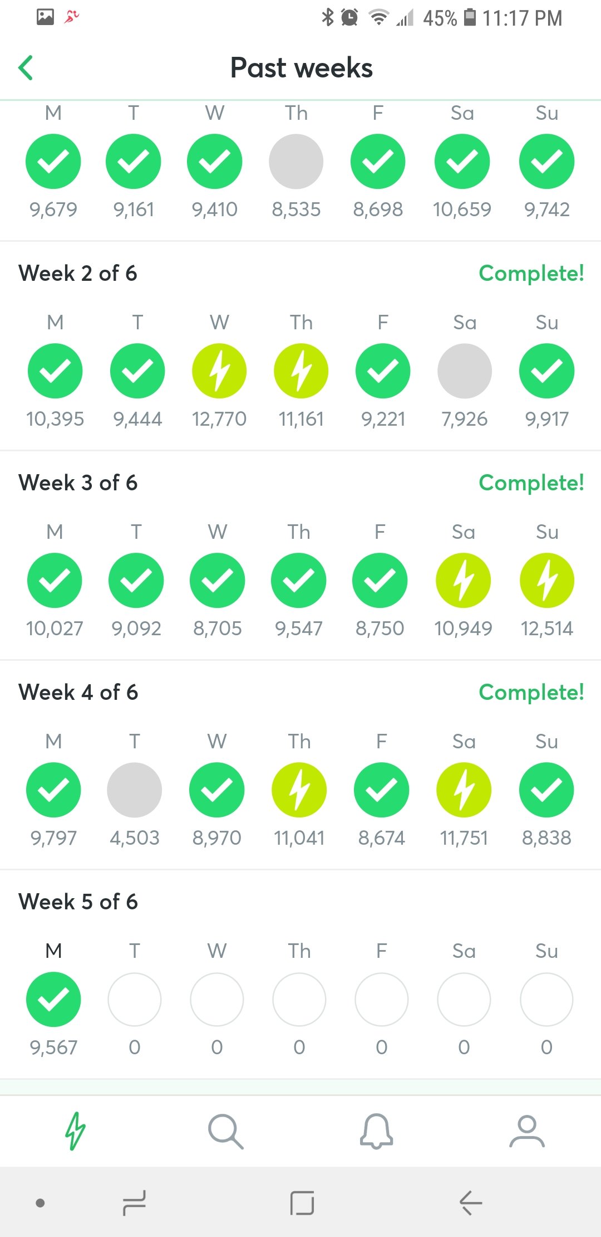Tap Week 5 Monday green checkmark
This screenshot has width=601, height=1237.
[x=53, y=1000]
